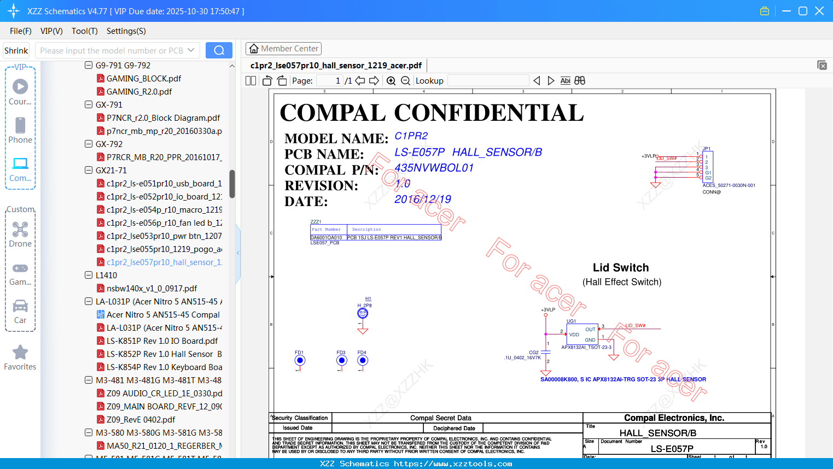Go to the next page arrow
The width and height of the screenshot is (833, 469).
(x=374, y=81)
